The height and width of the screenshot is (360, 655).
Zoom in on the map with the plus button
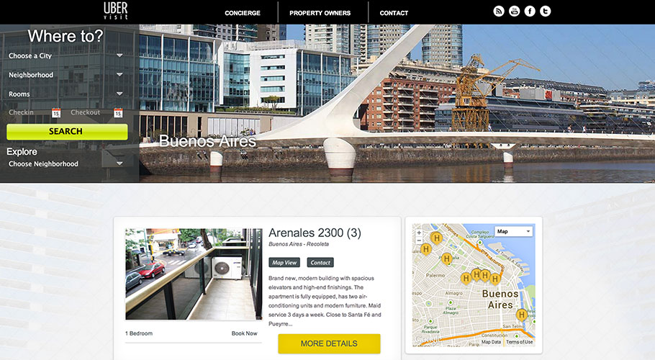coord(419,233)
